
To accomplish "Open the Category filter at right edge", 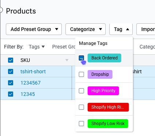I will pos(147,47).
